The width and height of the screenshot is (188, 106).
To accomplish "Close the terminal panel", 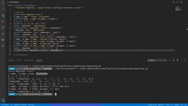I will click(185, 60).
